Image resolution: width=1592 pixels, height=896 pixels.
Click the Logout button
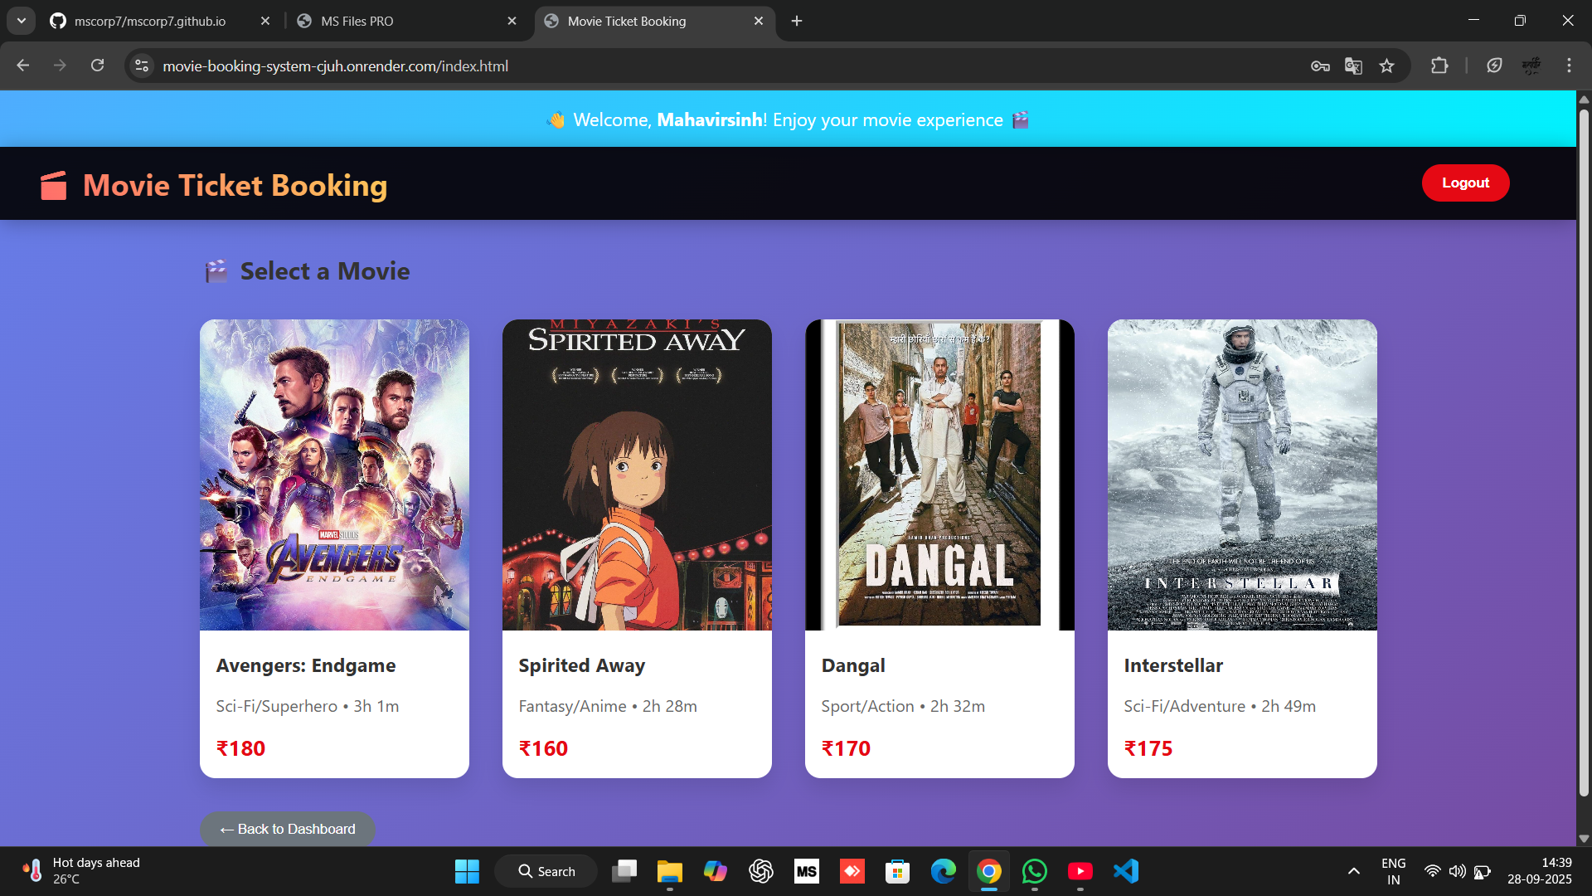(x=1464, y=183)
